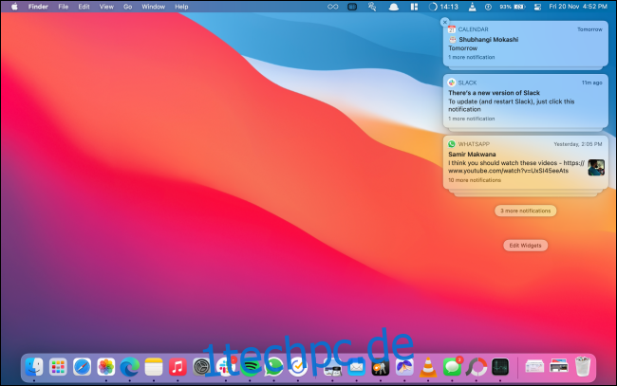Click date and time Fri 20 Nov

tap(578, 7)
